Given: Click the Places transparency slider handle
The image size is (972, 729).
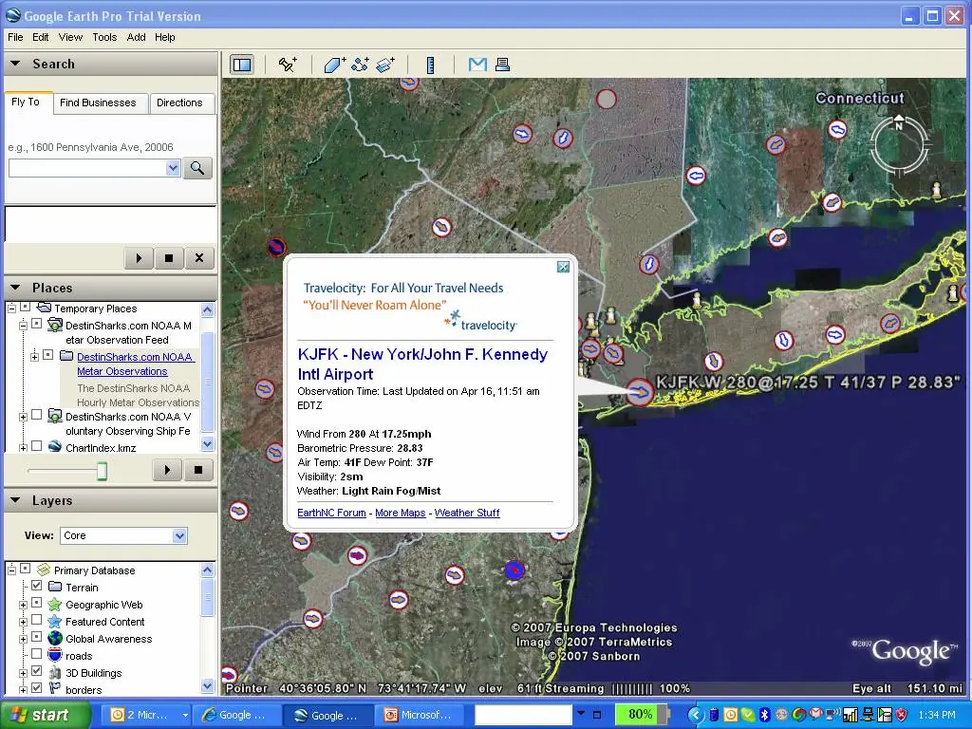Looking at the screenshot, I should click(x=102, y=471).
